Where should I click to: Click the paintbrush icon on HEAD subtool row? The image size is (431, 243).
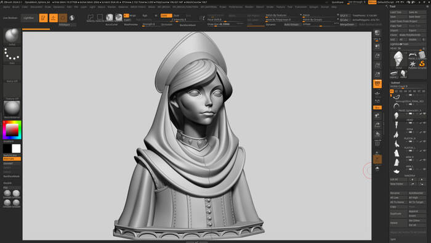coord(421,114)
